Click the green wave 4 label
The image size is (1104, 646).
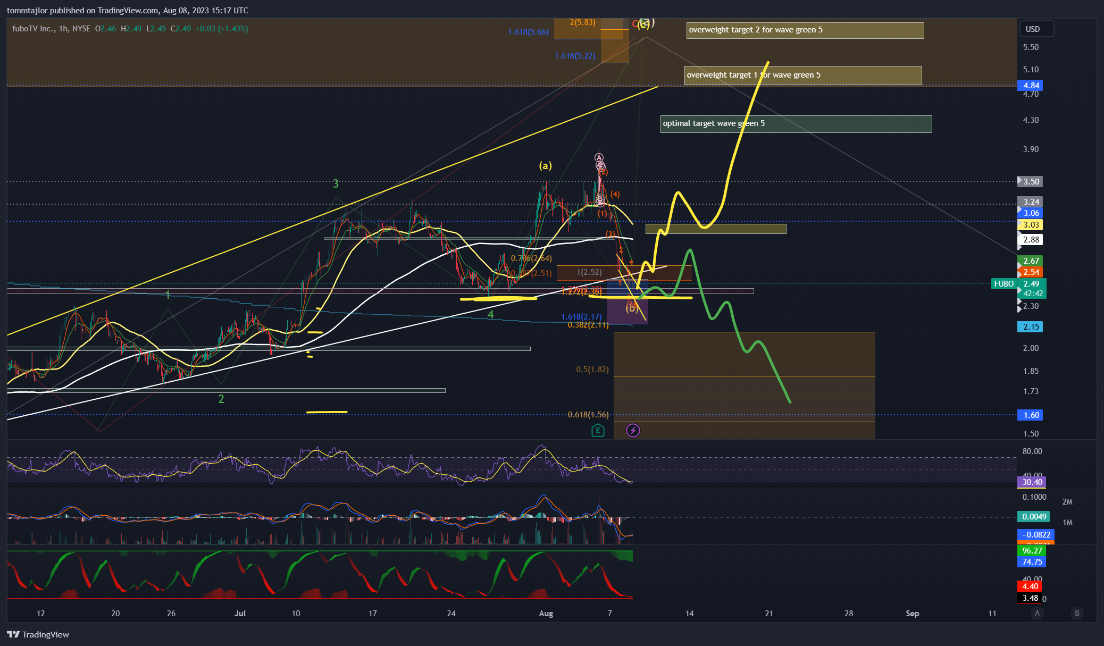pyautogui.click(x=491, y=315)
